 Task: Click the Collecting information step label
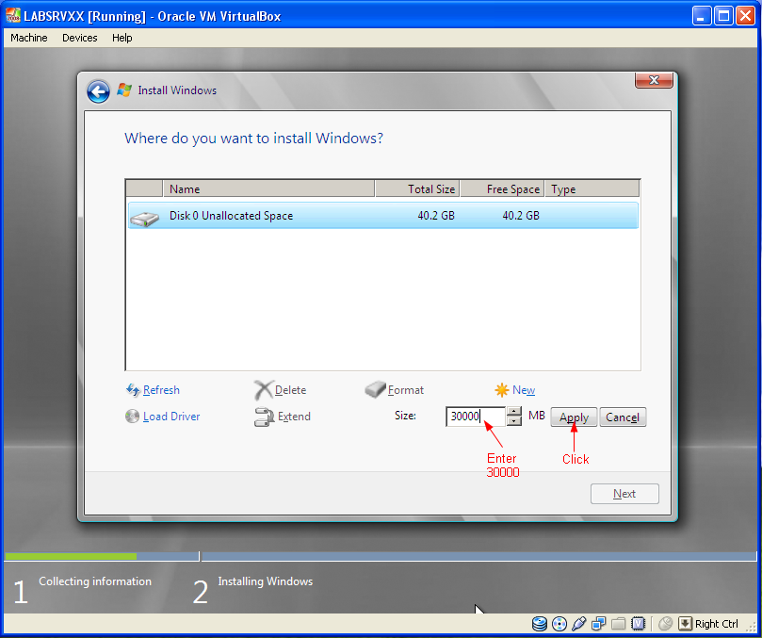point(95,581)
